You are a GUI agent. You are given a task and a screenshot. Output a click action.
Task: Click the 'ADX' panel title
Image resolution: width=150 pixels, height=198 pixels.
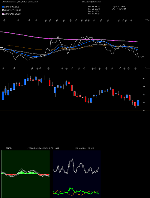pos(57,148)
